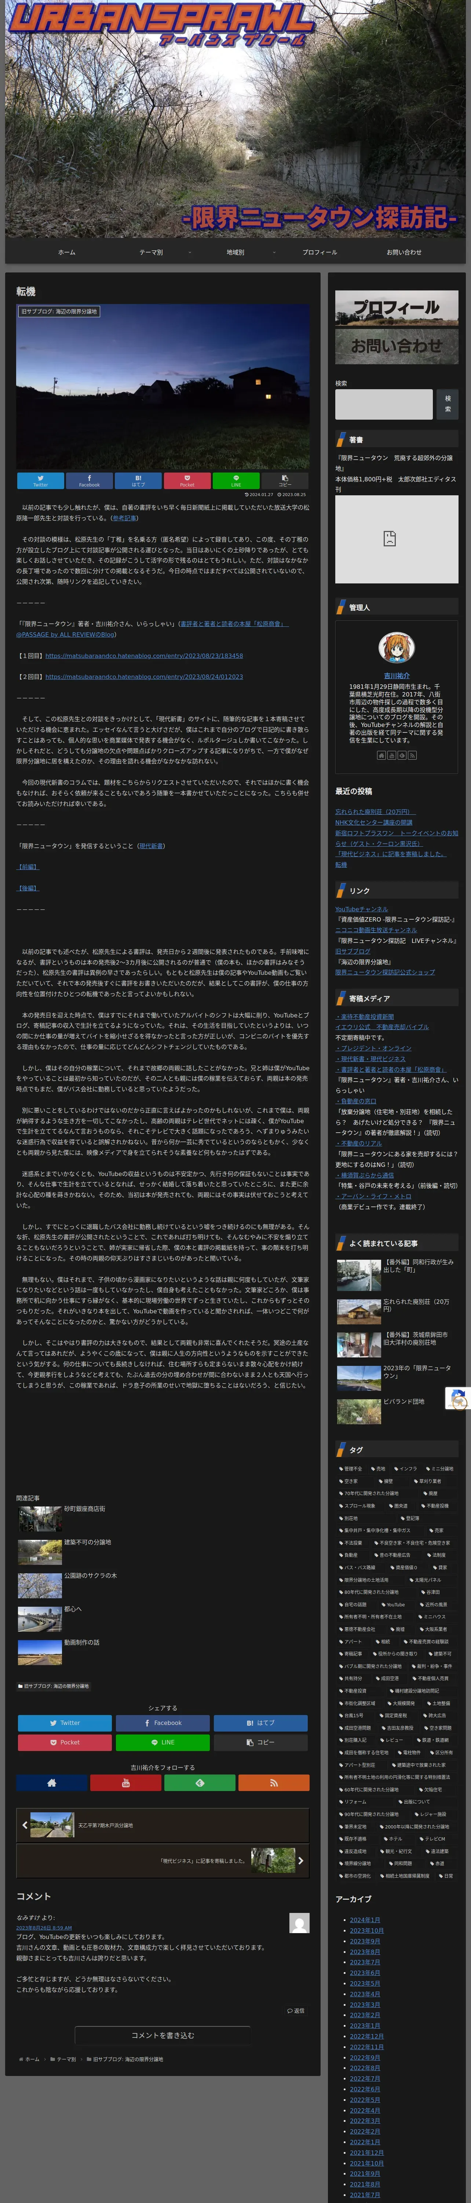Open 地域別 navigation item

235,252
